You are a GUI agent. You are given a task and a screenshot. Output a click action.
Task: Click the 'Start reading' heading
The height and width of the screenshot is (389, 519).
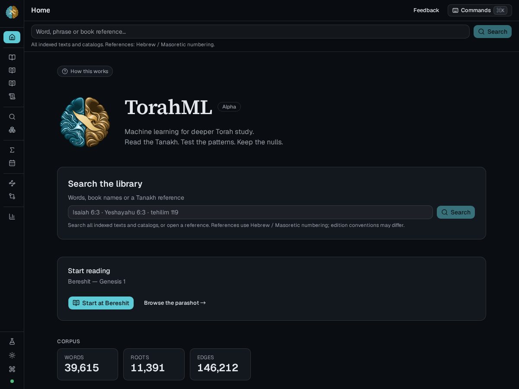[89, 271]
